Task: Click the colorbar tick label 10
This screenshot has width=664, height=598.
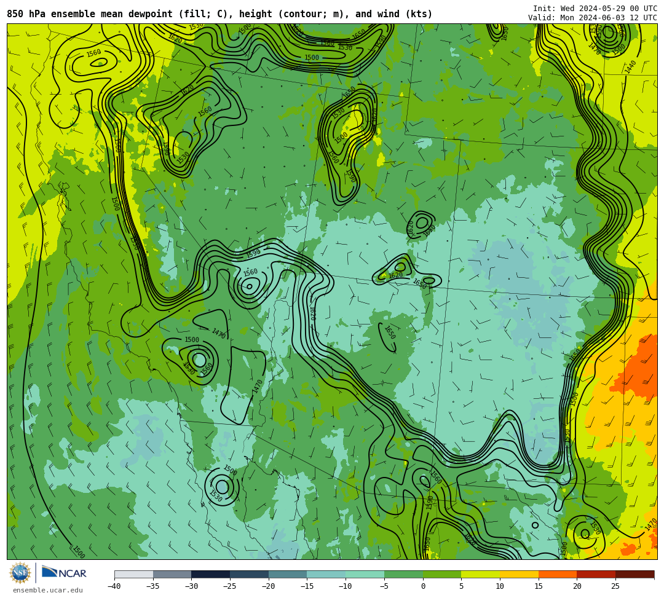Action: (500, 586)
